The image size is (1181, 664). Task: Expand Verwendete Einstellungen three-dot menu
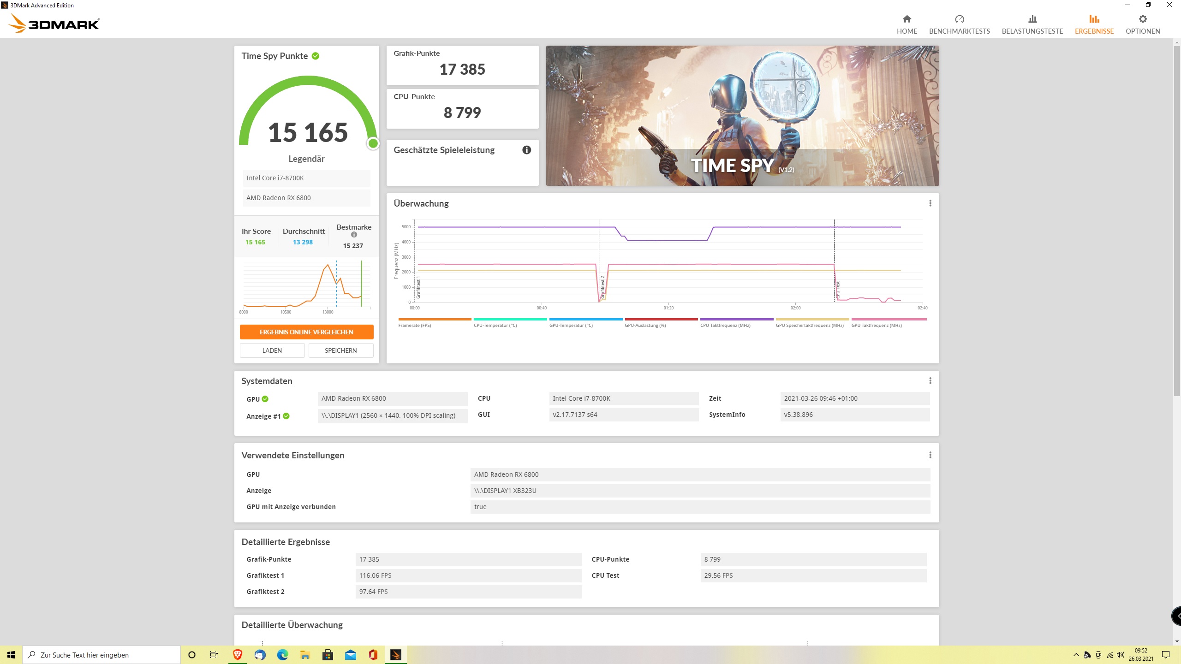pyautogui.click(x=930, y=455)
